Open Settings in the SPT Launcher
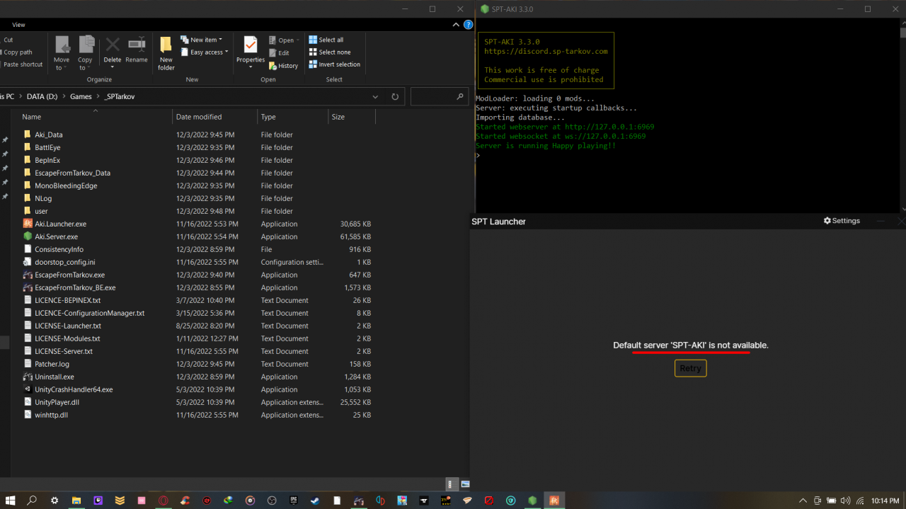Screen dimensions: 906x509 click(x=842, y=221)
